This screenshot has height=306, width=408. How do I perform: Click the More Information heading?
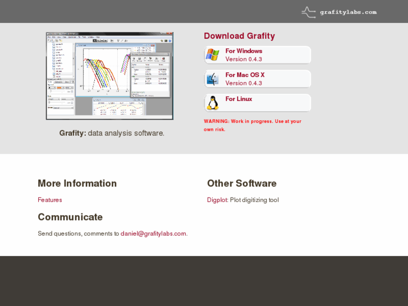pyautogui.click(x=77, y=184)
